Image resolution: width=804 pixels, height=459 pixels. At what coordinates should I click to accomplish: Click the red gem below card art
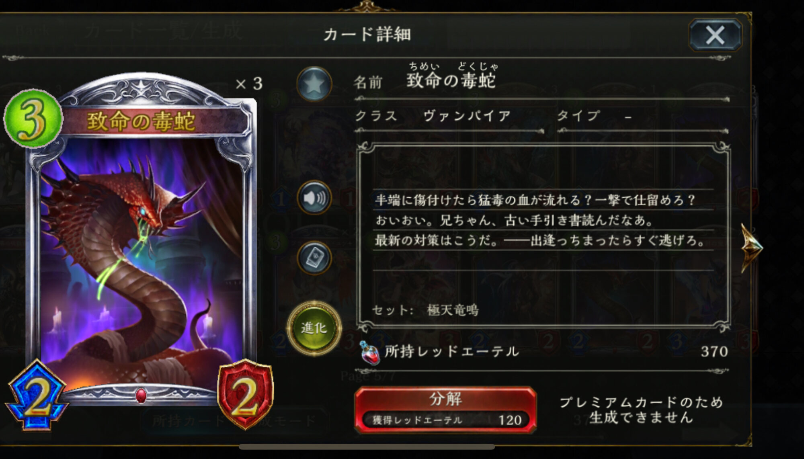[x=141, y=395]
